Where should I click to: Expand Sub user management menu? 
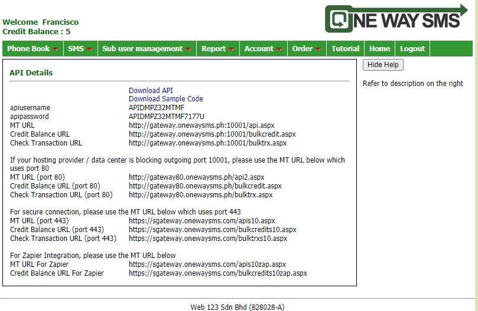(x=147, y=49)
